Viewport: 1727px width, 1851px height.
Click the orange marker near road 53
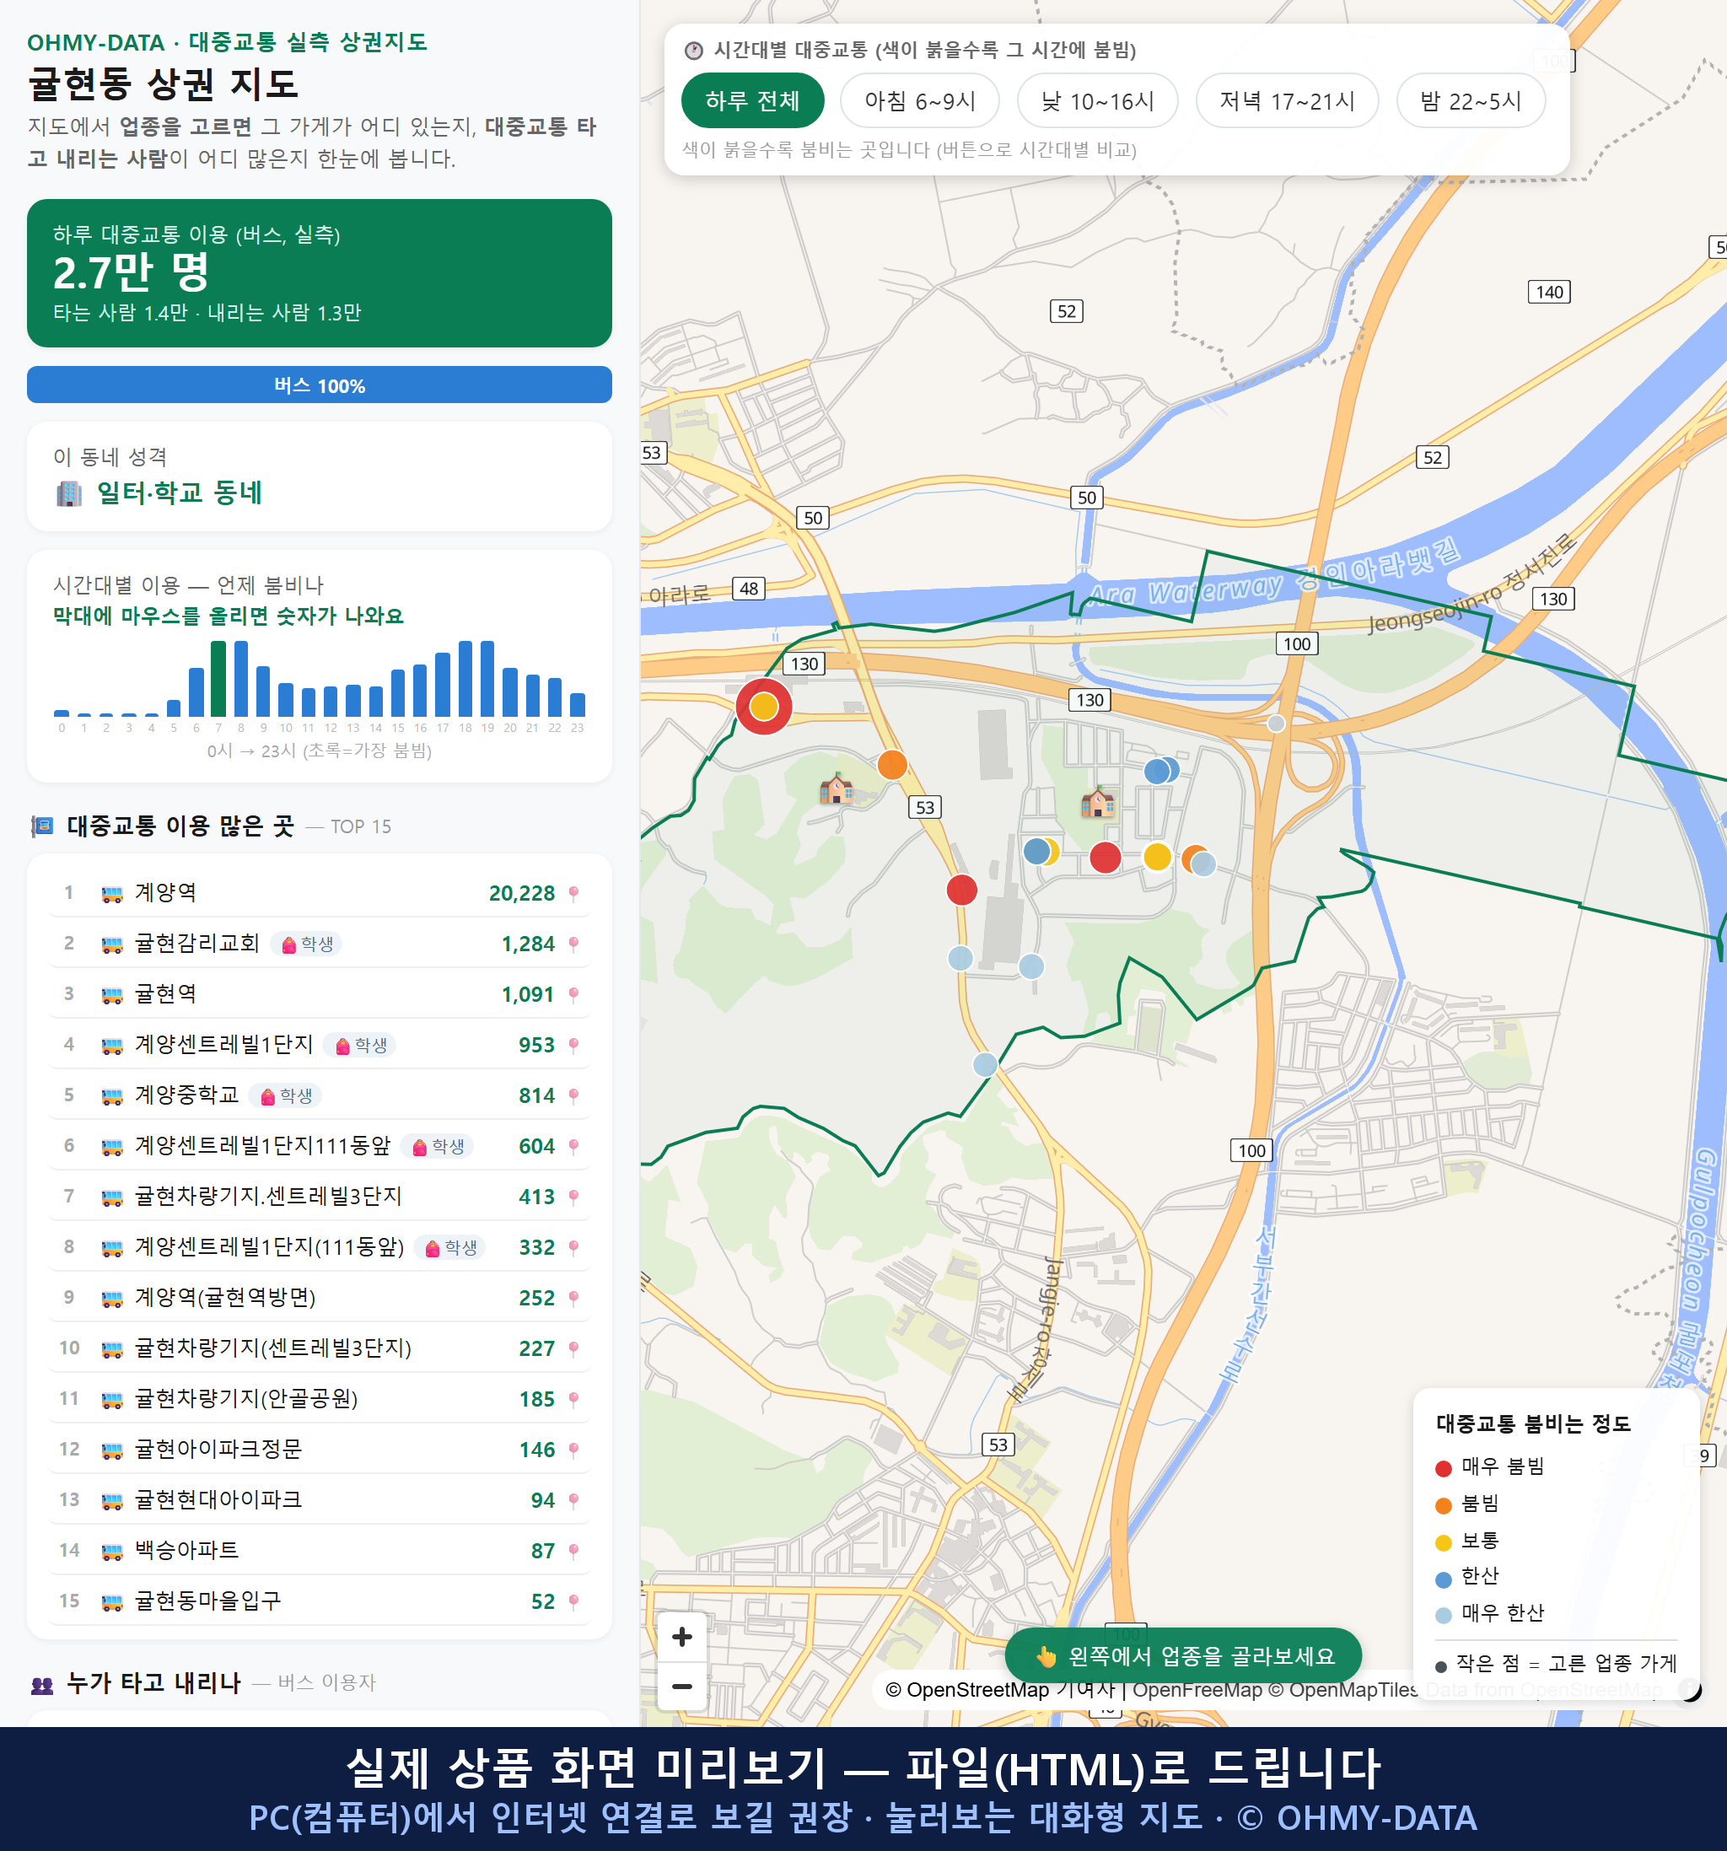tap(892, 764)
